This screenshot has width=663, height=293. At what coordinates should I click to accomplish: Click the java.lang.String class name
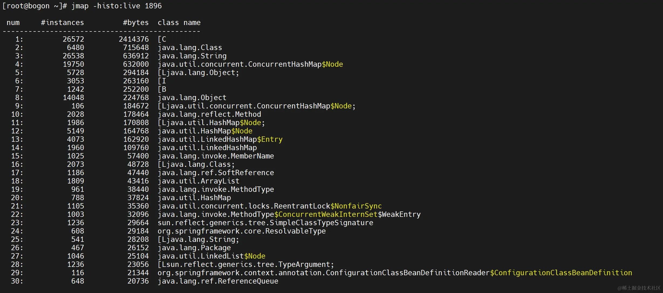pos(192,56)
